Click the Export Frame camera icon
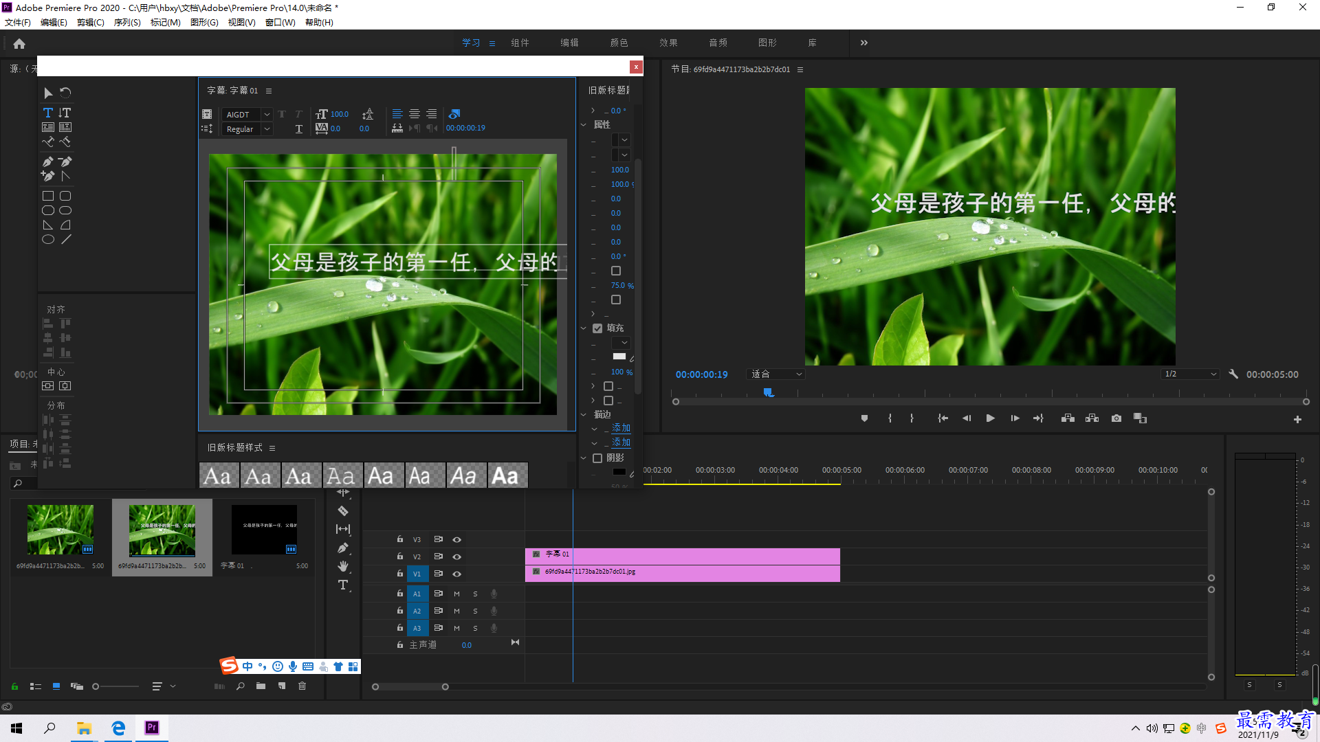This screenshot has height=742, width=1320. click(x=1116, y=418)
